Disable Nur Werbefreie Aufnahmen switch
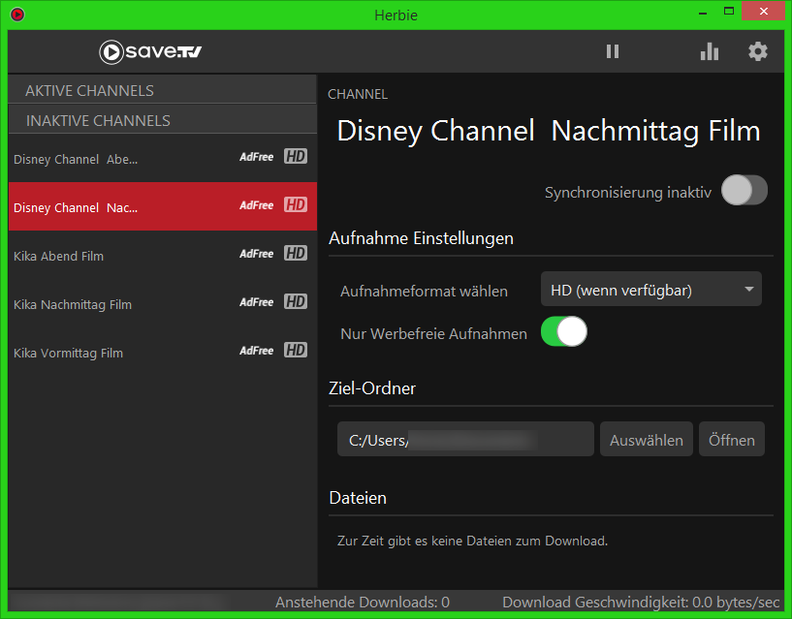The width and height of the screenshot is (792, 619). pos(564,332)
